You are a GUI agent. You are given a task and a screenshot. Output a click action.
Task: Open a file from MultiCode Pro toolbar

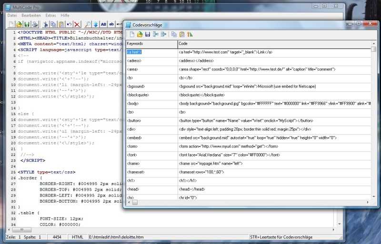19,24
